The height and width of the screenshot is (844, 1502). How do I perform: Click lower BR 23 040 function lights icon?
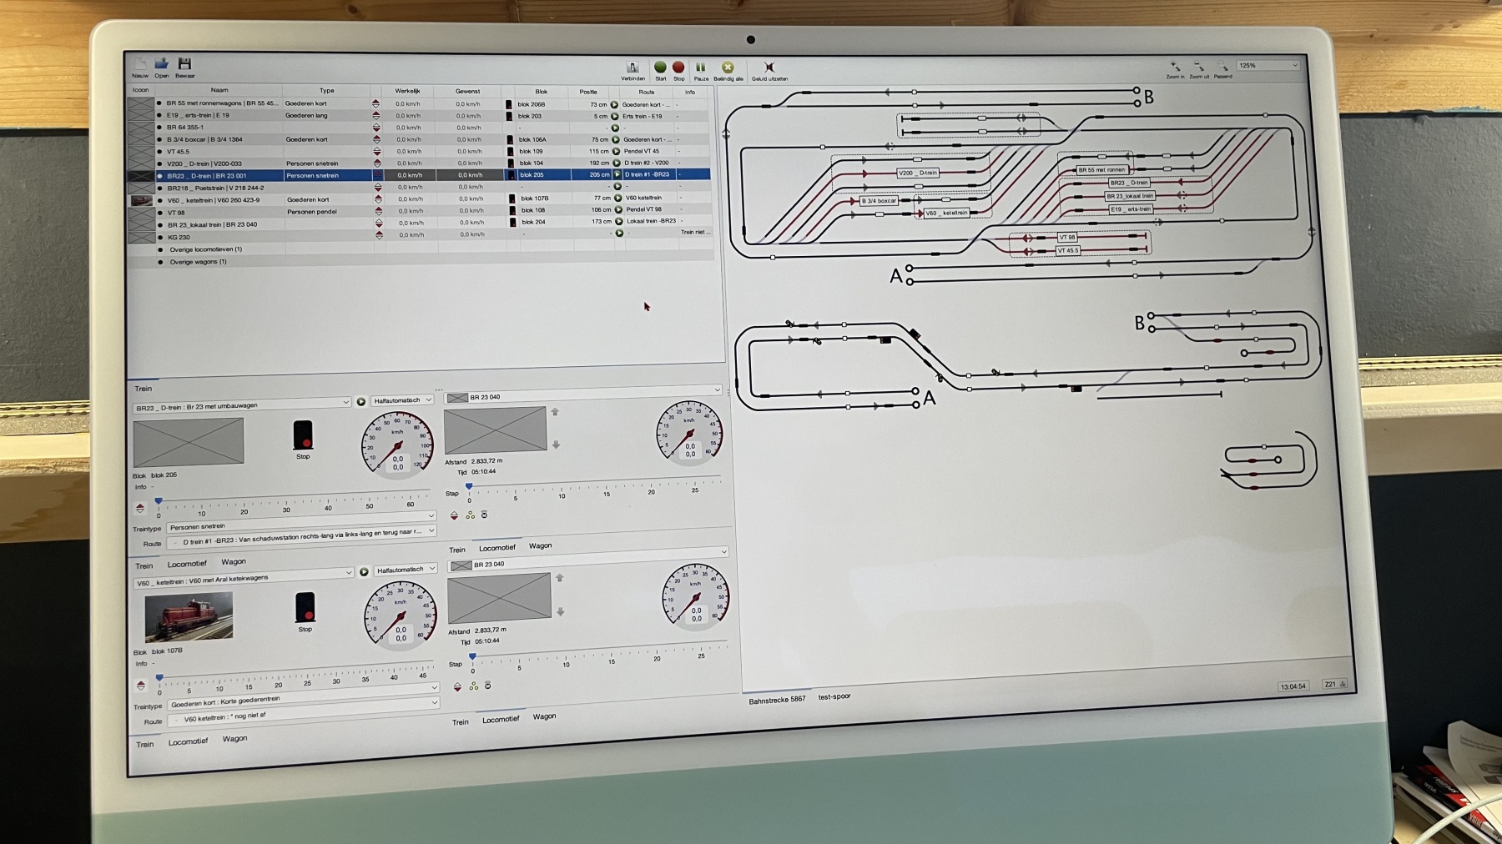pos(474,686)
